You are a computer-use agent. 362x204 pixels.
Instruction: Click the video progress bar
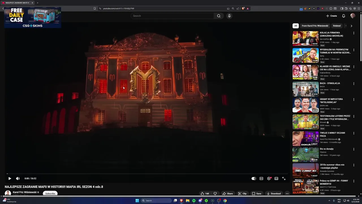click(147, 174)
